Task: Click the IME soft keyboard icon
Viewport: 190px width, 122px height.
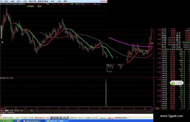Action: point(66,117)
